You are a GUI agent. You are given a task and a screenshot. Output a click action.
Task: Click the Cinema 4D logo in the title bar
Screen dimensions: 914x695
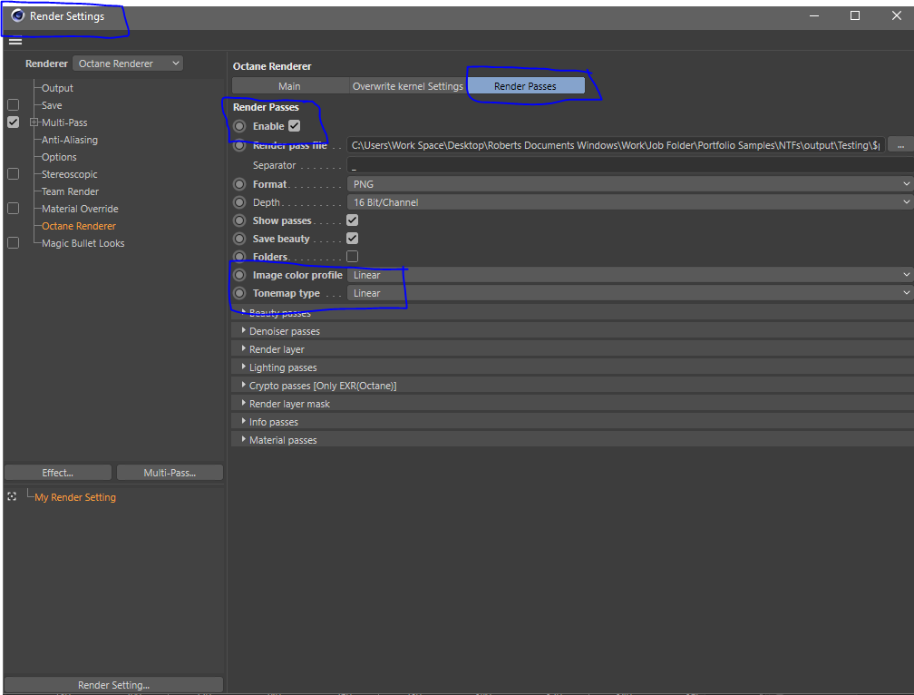[17, 15]
